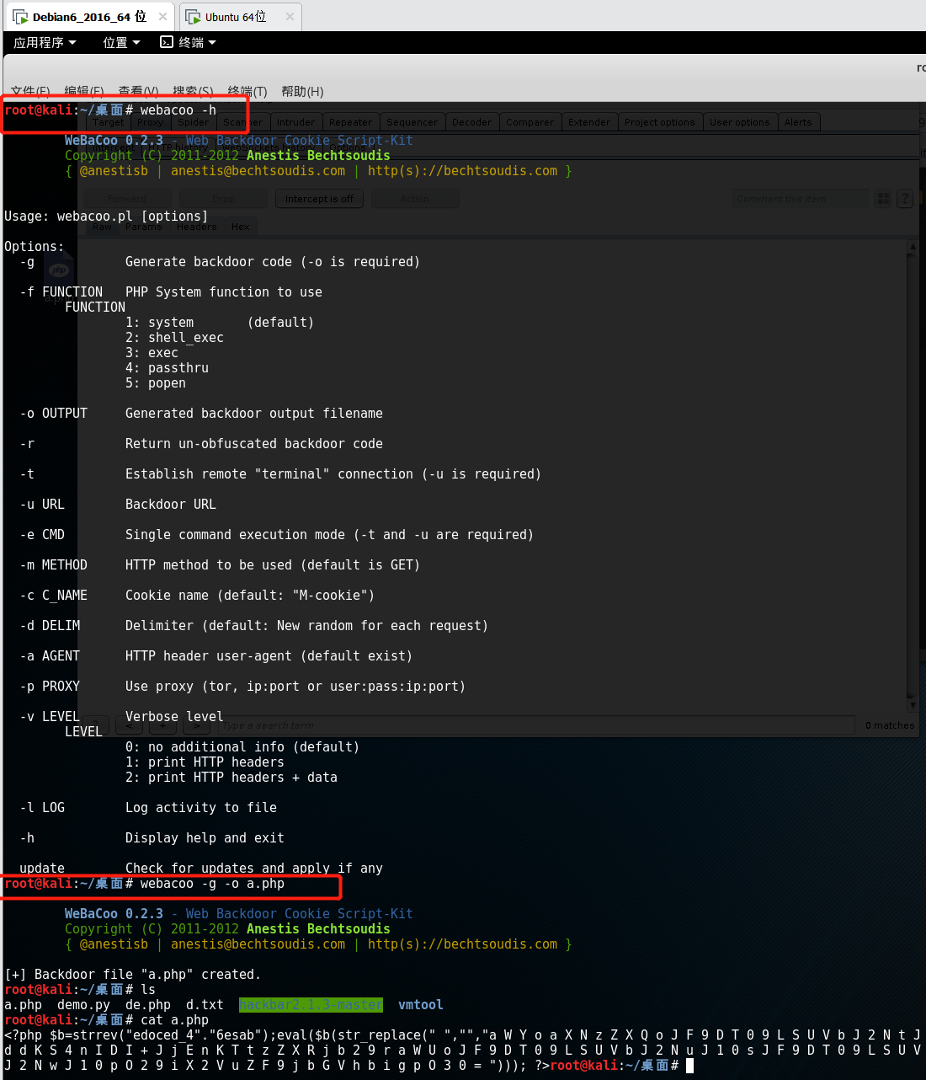Select the Repeater tab in Burp Suite
Image resolution: width=926 pixels, height=1080 pixels.
tap(350, 122)
